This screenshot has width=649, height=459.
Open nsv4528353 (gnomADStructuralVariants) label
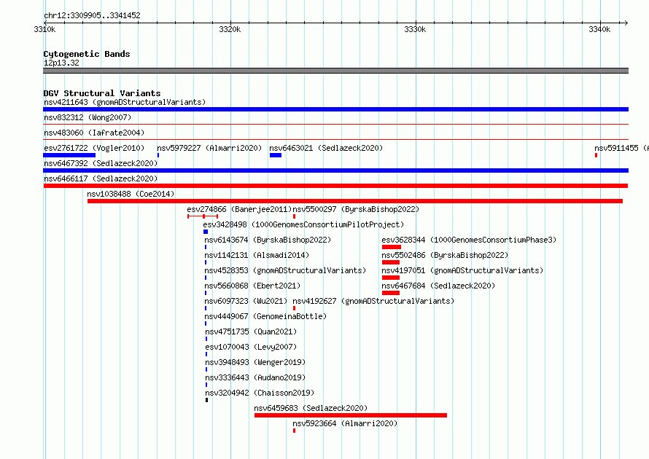coord(285,270)
